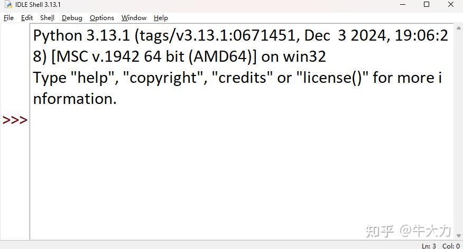The width and height of the screenshot is (463, 249).
Task: Expand the Shell menu
Action: point(47,18)
